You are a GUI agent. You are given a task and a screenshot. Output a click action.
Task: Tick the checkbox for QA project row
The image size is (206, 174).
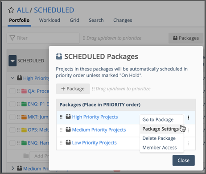pos(12,91)
